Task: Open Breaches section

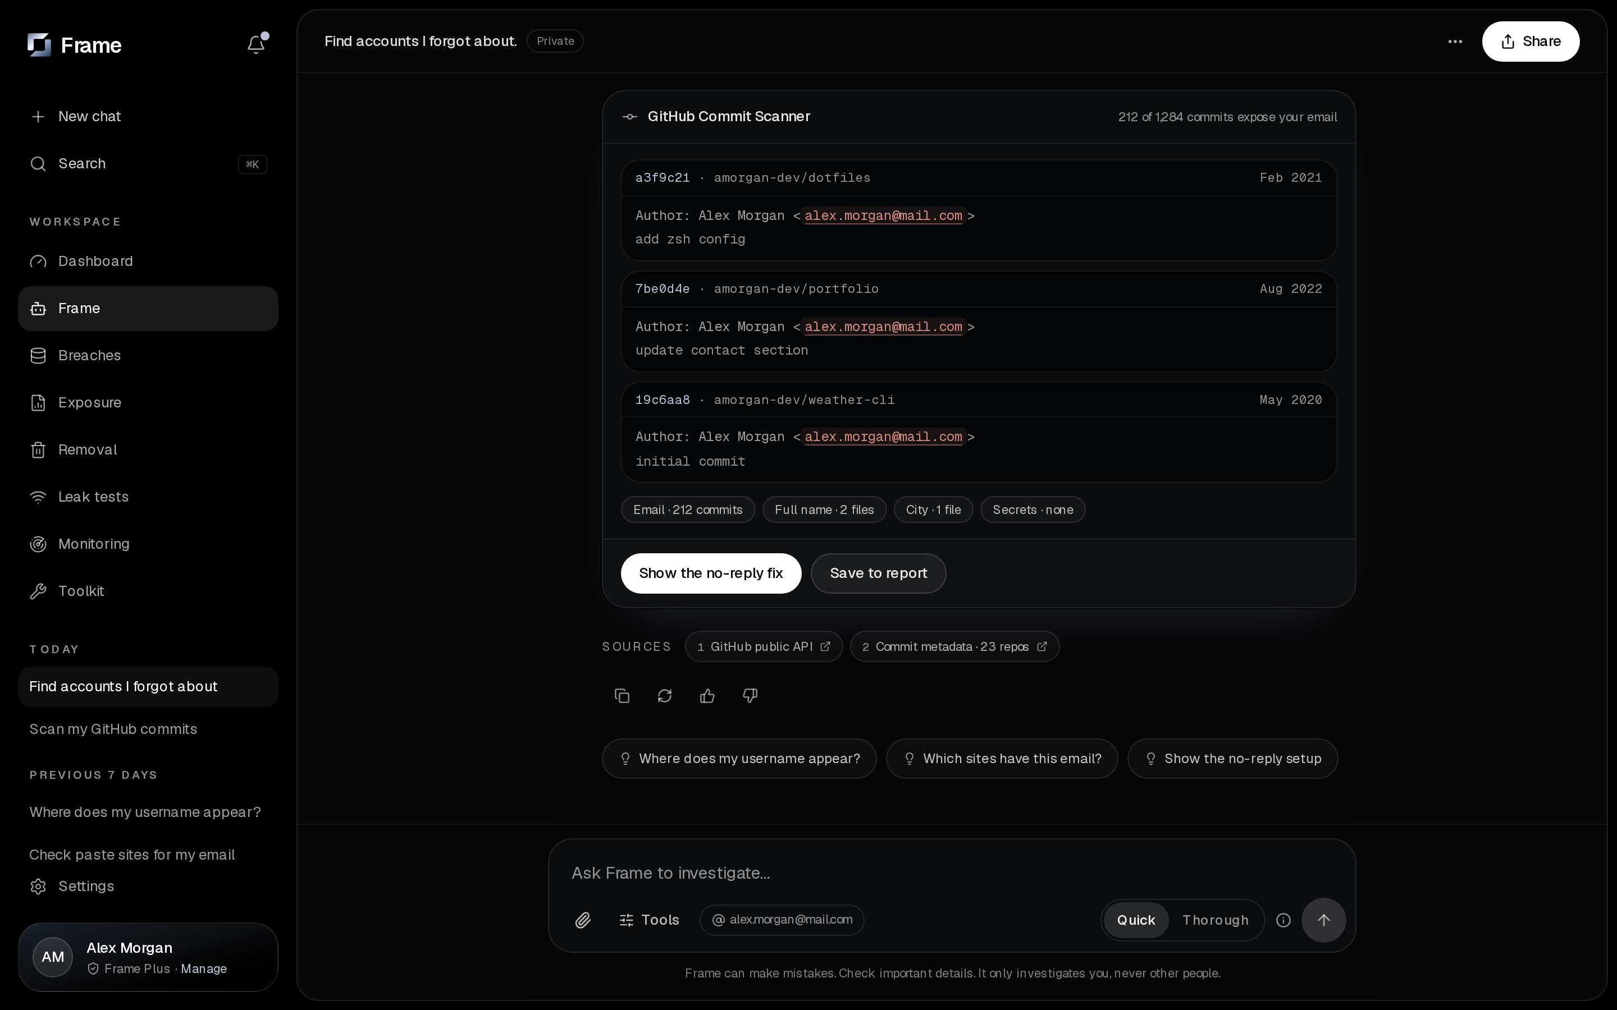Action: click(x=148, y=355)
